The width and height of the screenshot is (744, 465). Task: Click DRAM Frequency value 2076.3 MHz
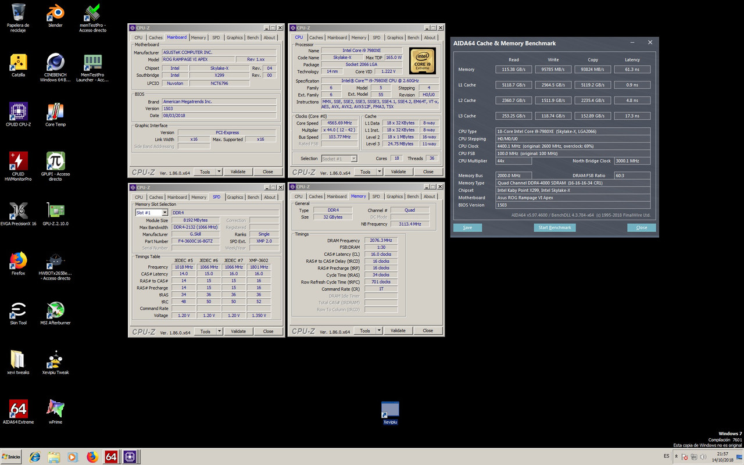click(x=381, y=241)
